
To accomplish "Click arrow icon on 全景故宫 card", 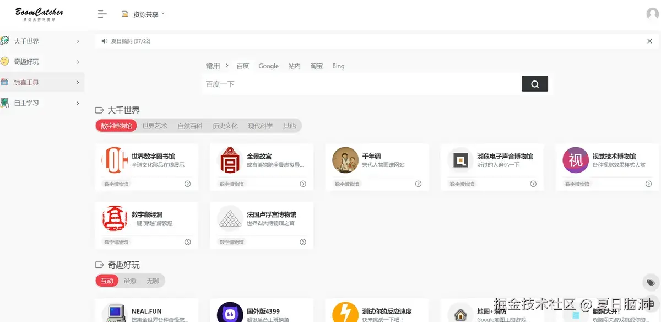I will (x=303, y=184).
